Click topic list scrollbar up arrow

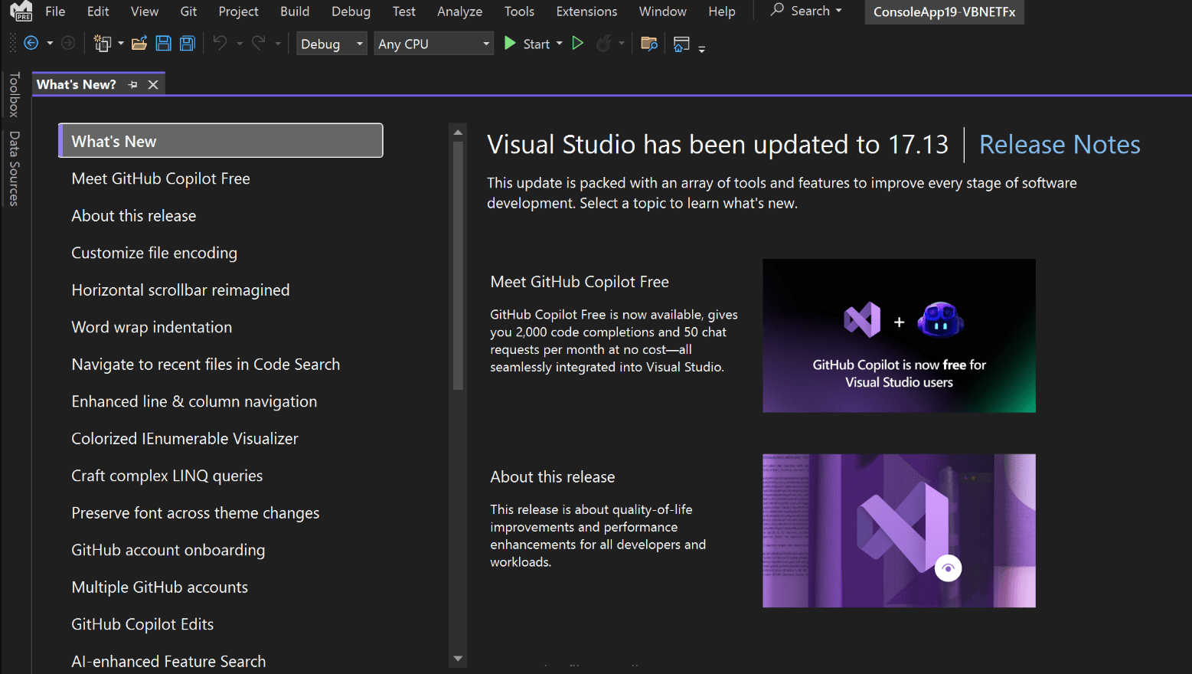pos(458,133)
